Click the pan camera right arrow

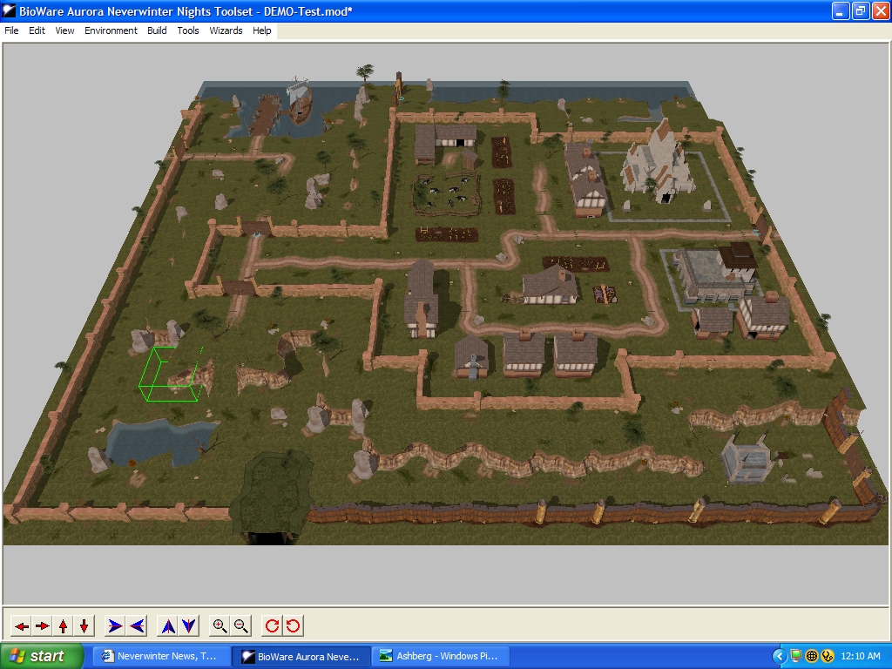pyautogui.click(x=43, y=625)
